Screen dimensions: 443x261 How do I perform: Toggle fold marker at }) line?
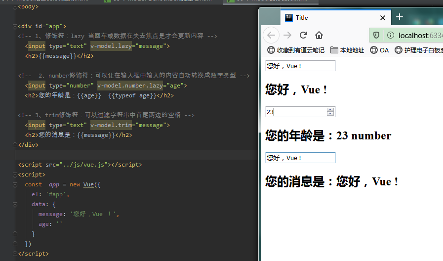(15, 244)
